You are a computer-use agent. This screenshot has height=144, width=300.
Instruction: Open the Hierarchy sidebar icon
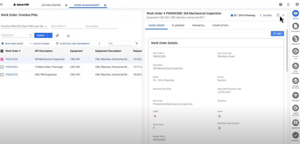tap(296, 39)
